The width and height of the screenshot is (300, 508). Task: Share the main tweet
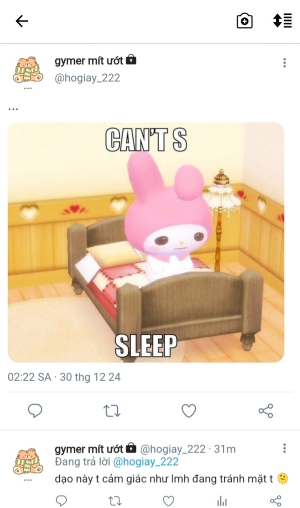pos(266,411)
